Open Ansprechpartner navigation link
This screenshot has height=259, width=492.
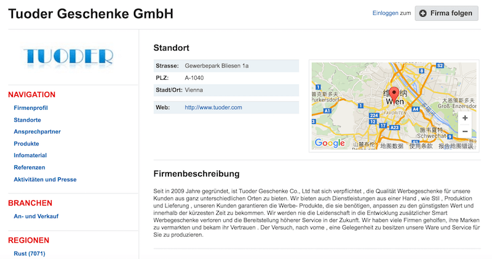(38, 131)
